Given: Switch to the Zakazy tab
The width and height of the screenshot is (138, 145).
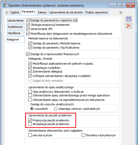Looking at the screenshot, I should click(x=43, y=12).
